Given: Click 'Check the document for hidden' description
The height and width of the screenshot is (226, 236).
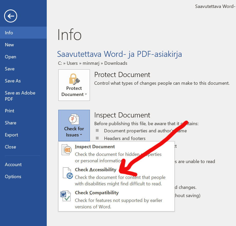Looking at the screenshot, I should pyautogui.click(x=118, y=157).
